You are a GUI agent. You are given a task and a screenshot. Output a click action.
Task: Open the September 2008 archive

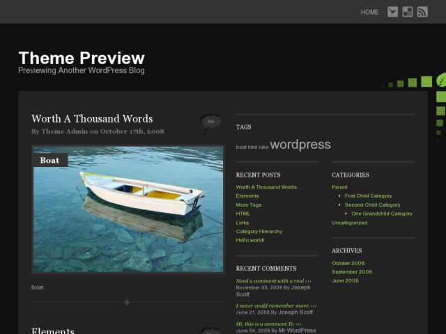352,272
